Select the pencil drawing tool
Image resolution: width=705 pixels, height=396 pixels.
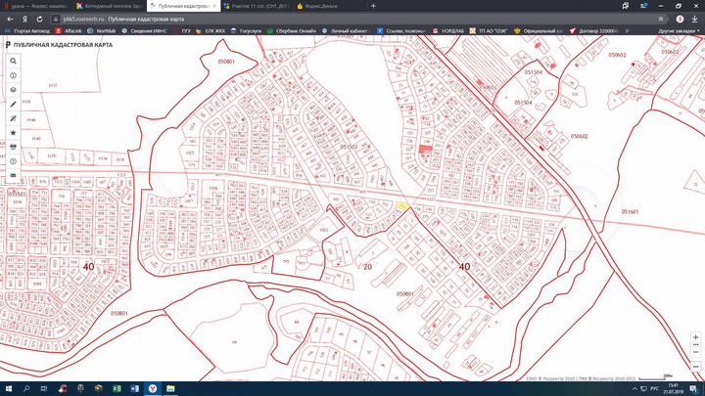13,104
